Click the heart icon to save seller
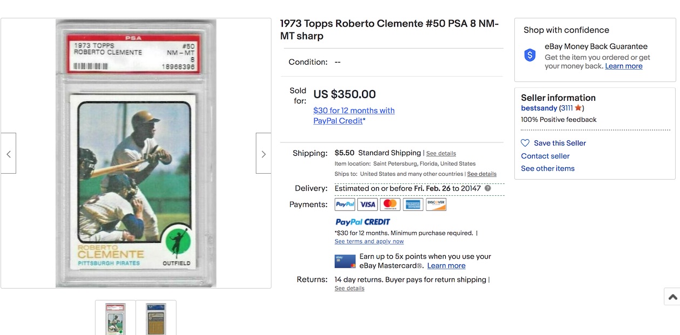Screen dimensions: 680x335 (x=525, y=143)
